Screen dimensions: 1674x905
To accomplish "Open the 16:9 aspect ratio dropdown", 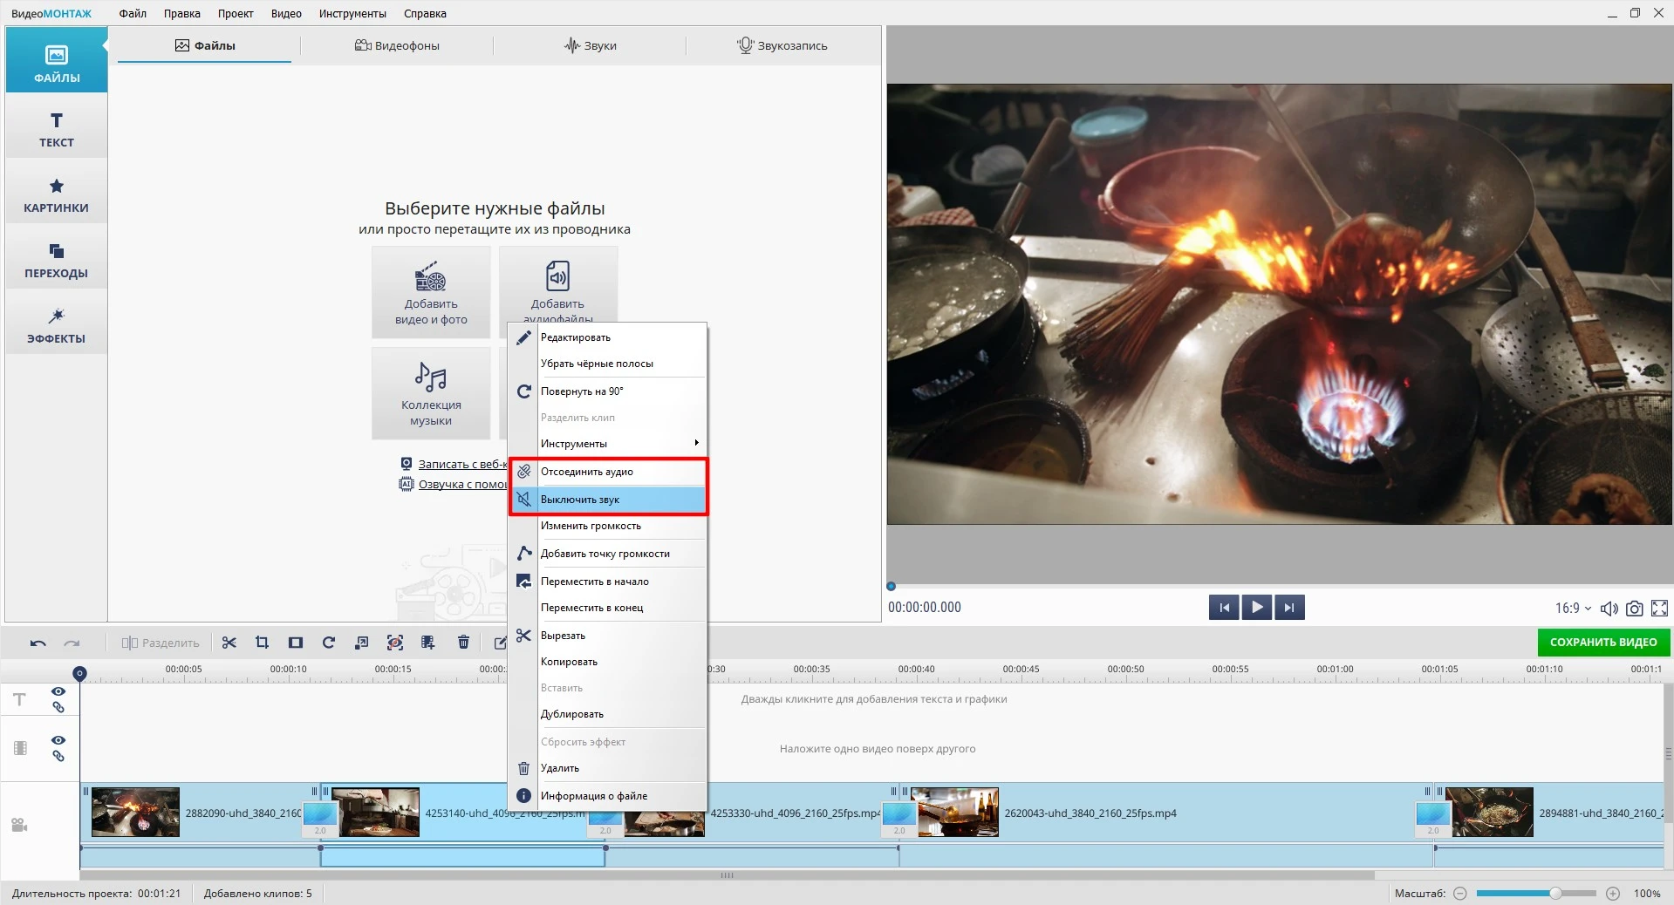I will [x=1573, y=609].
